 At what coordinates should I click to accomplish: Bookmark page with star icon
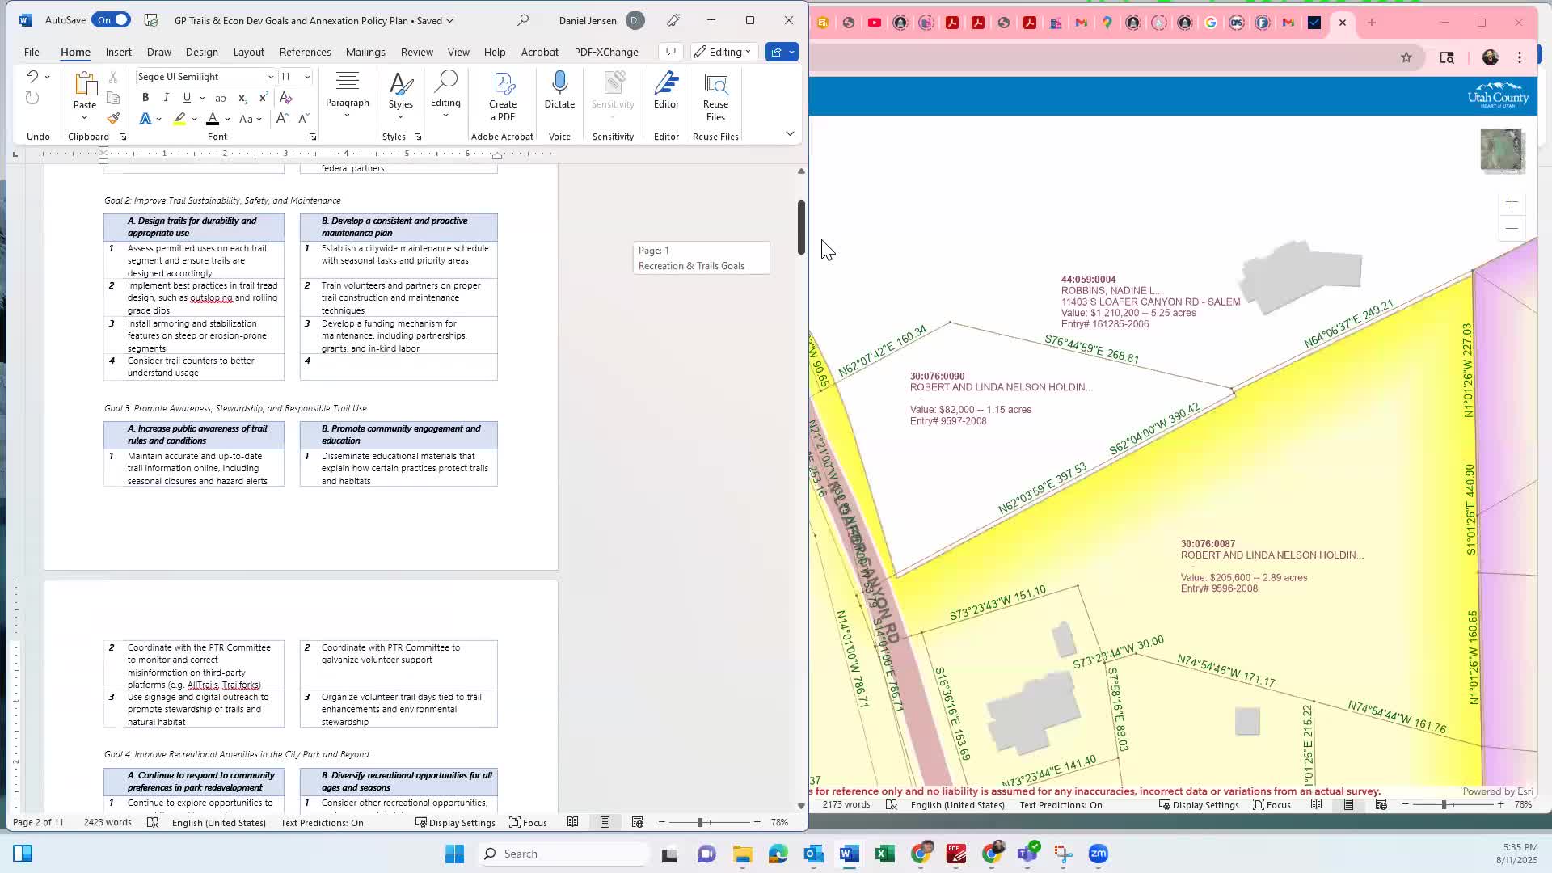(1406, 57)
